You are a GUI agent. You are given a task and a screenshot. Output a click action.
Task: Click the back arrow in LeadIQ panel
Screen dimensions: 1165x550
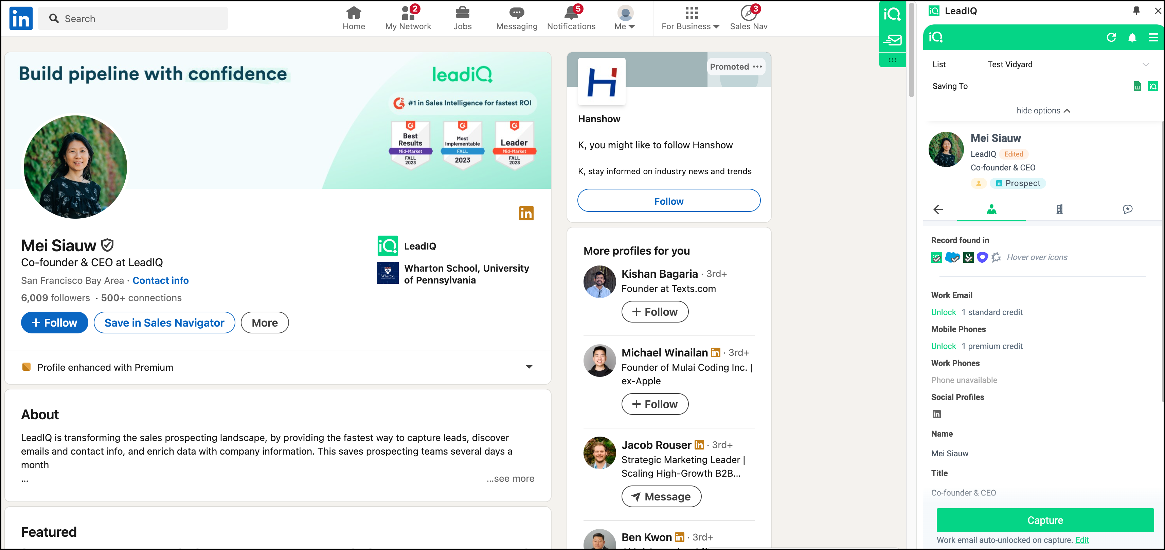click(x=938, y=209)
